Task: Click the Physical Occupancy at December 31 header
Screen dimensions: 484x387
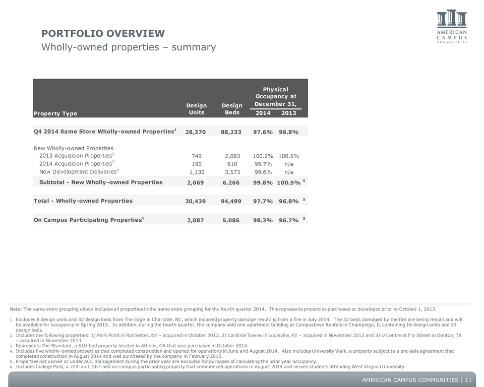Action: click(276, 97)
